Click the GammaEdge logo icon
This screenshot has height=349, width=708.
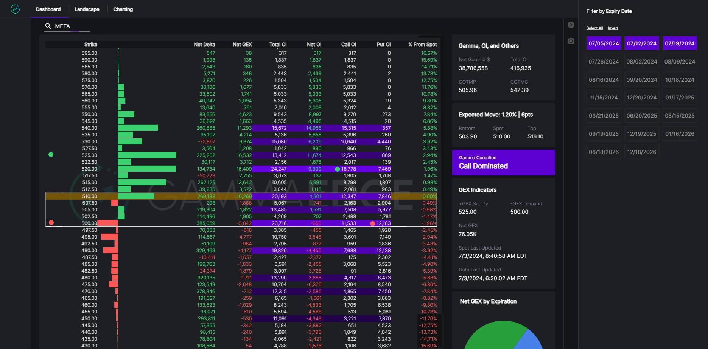(15, 9)
